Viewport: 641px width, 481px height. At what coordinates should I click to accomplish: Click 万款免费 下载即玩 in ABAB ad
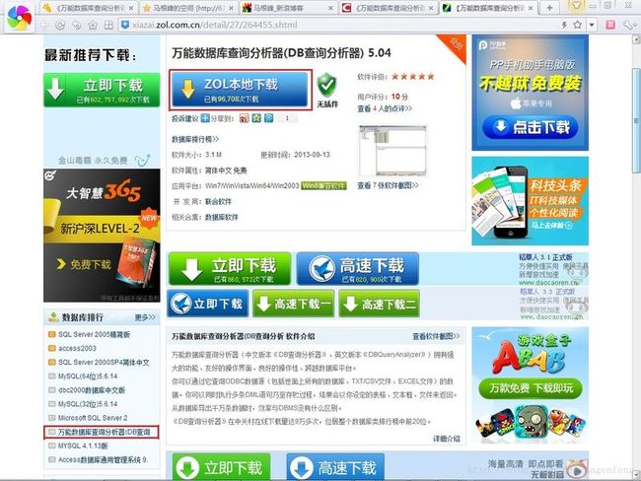[531, 388]
